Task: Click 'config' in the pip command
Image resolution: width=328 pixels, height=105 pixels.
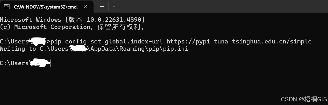Action: click(x=76, y=41)
